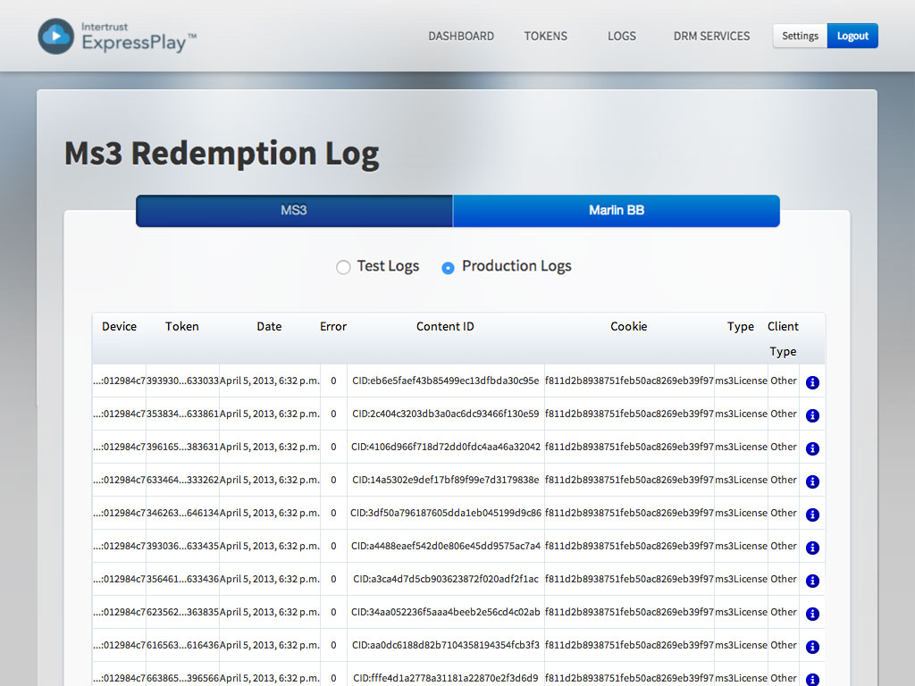
Task: Select token cell 633464...333262
Action: (182, 480)
